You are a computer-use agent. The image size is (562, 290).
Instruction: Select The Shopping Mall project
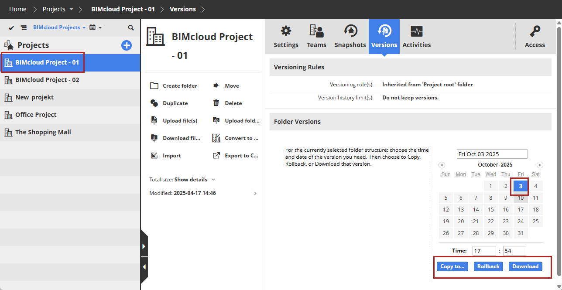[70, 132]
